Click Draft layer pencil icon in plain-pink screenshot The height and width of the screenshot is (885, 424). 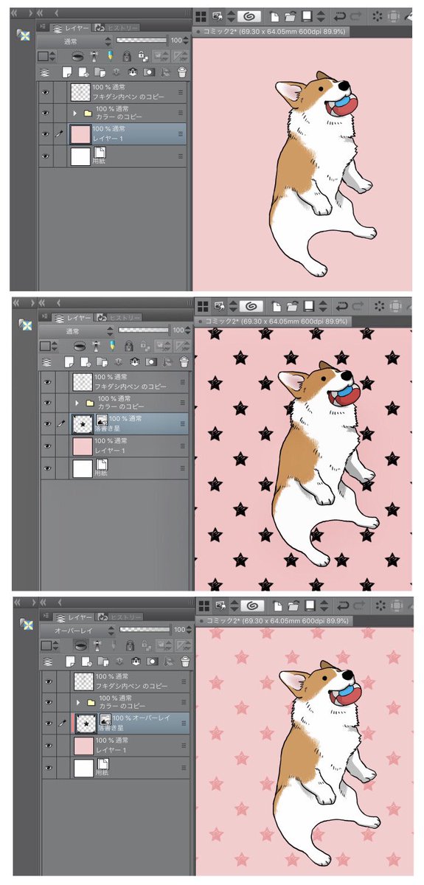tap(111, 56)
